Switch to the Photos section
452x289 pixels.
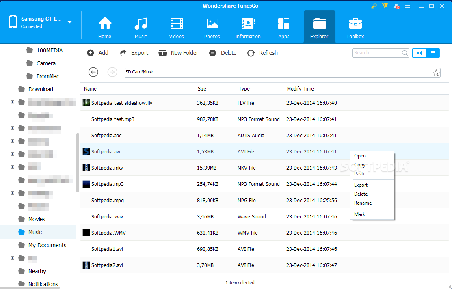pos(212,28)
